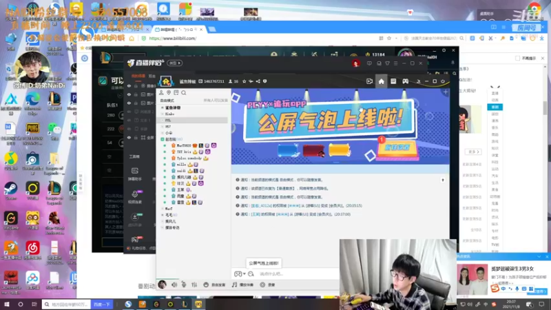Select 直播 in bilibili category side menu

tap(495, 94)
